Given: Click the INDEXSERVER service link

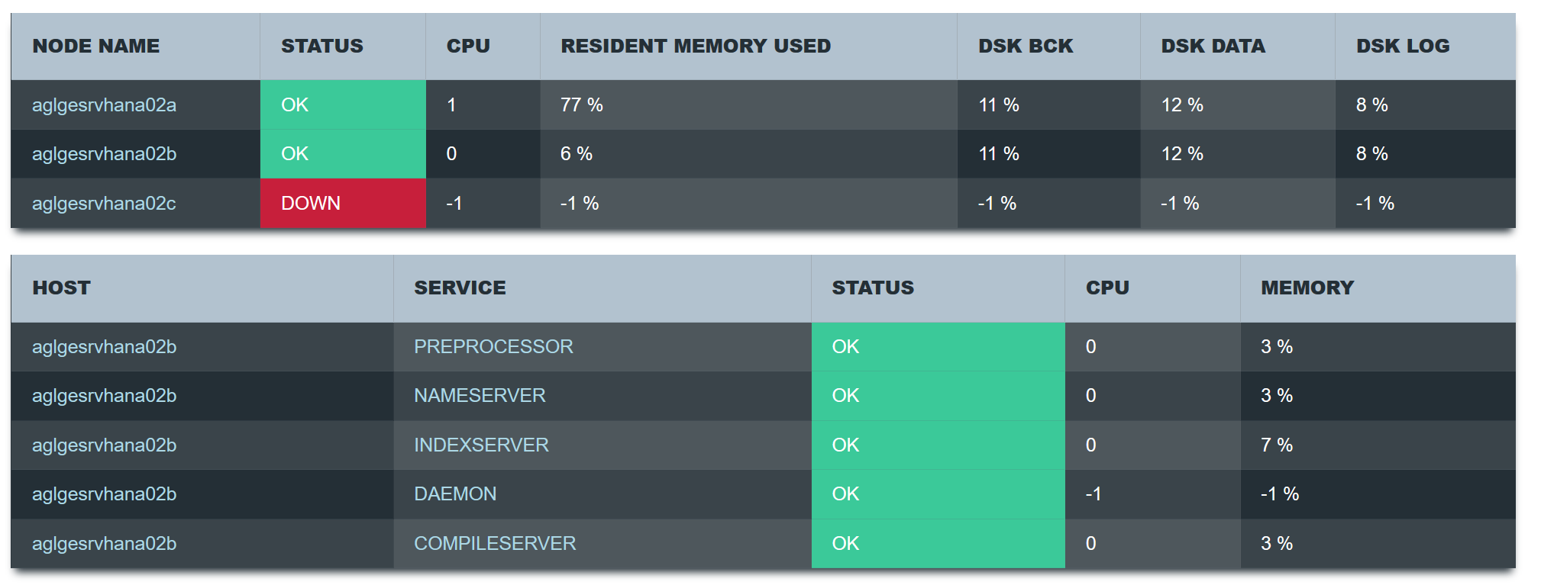Looking at the screenshot, I should point(481,445).
